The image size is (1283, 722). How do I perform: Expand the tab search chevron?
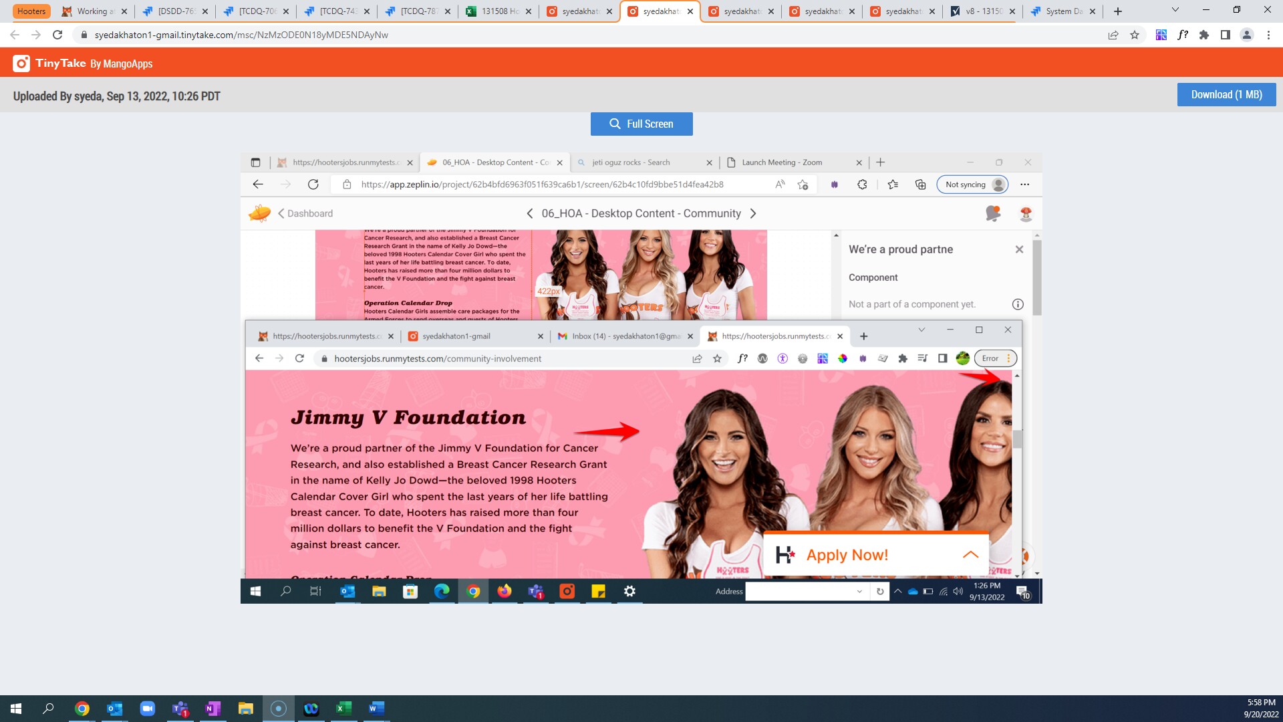tap(1175, 10)
